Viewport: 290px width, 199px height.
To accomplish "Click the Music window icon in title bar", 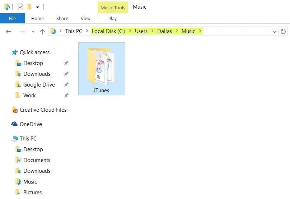I will coord(7,7).
